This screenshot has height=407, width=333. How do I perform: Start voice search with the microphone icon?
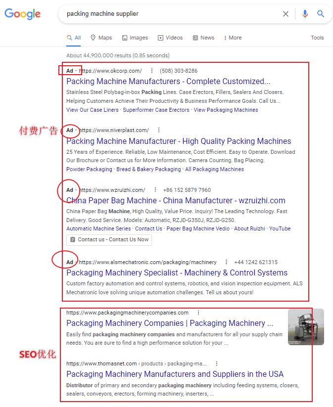(305, 14)
